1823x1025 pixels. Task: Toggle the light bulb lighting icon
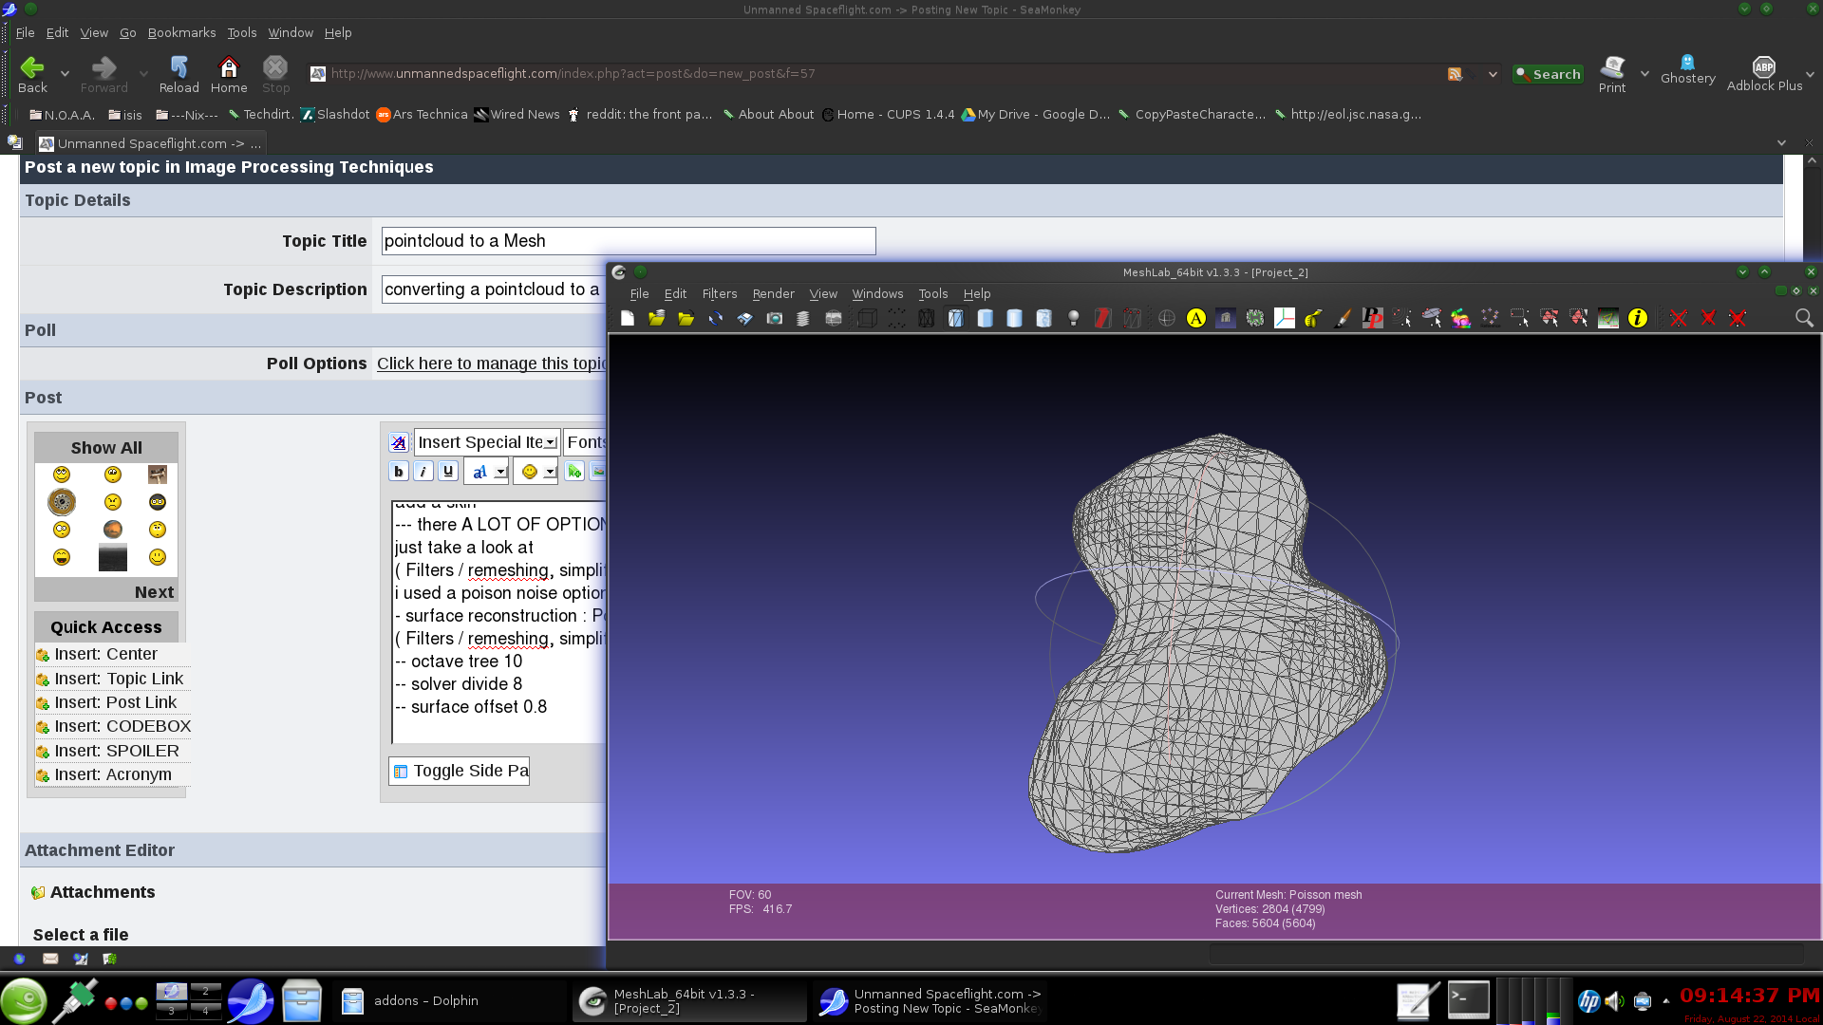(x=1074, y=319)
